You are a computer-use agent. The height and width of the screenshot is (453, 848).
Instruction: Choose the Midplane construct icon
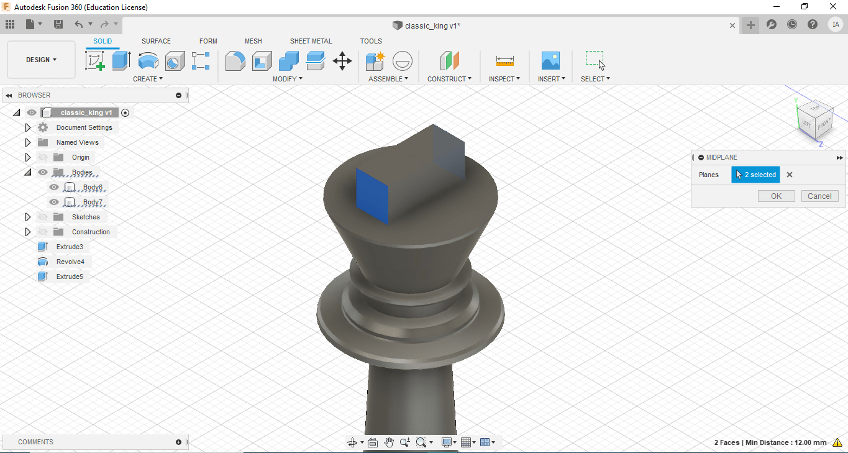[449, 61]
